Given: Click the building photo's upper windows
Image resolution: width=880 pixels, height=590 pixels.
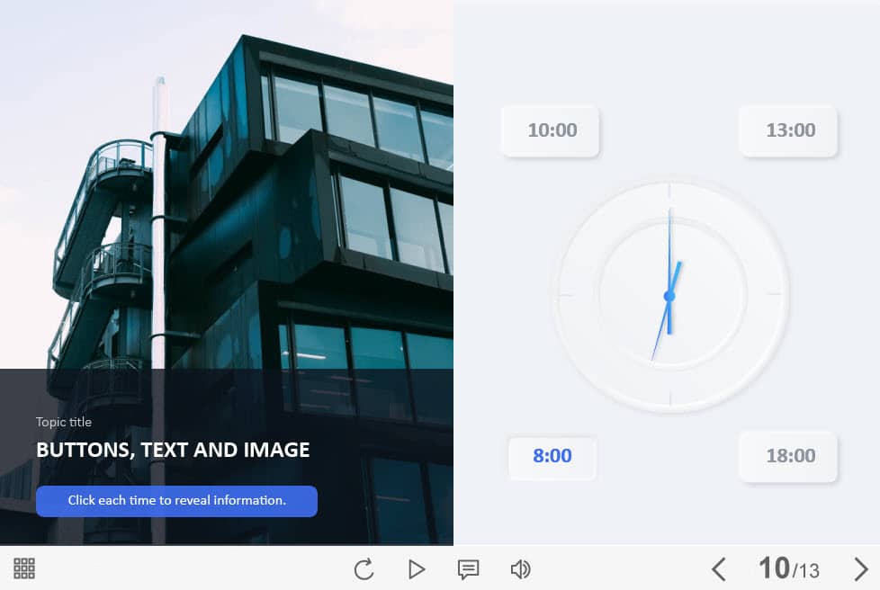Looking at the screenshot, I should click(360, 112).
